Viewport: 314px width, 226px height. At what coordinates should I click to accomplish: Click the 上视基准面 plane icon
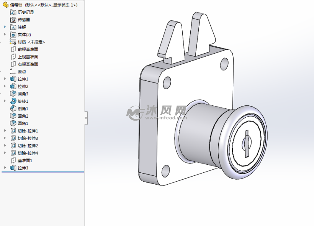pos(13,57)
